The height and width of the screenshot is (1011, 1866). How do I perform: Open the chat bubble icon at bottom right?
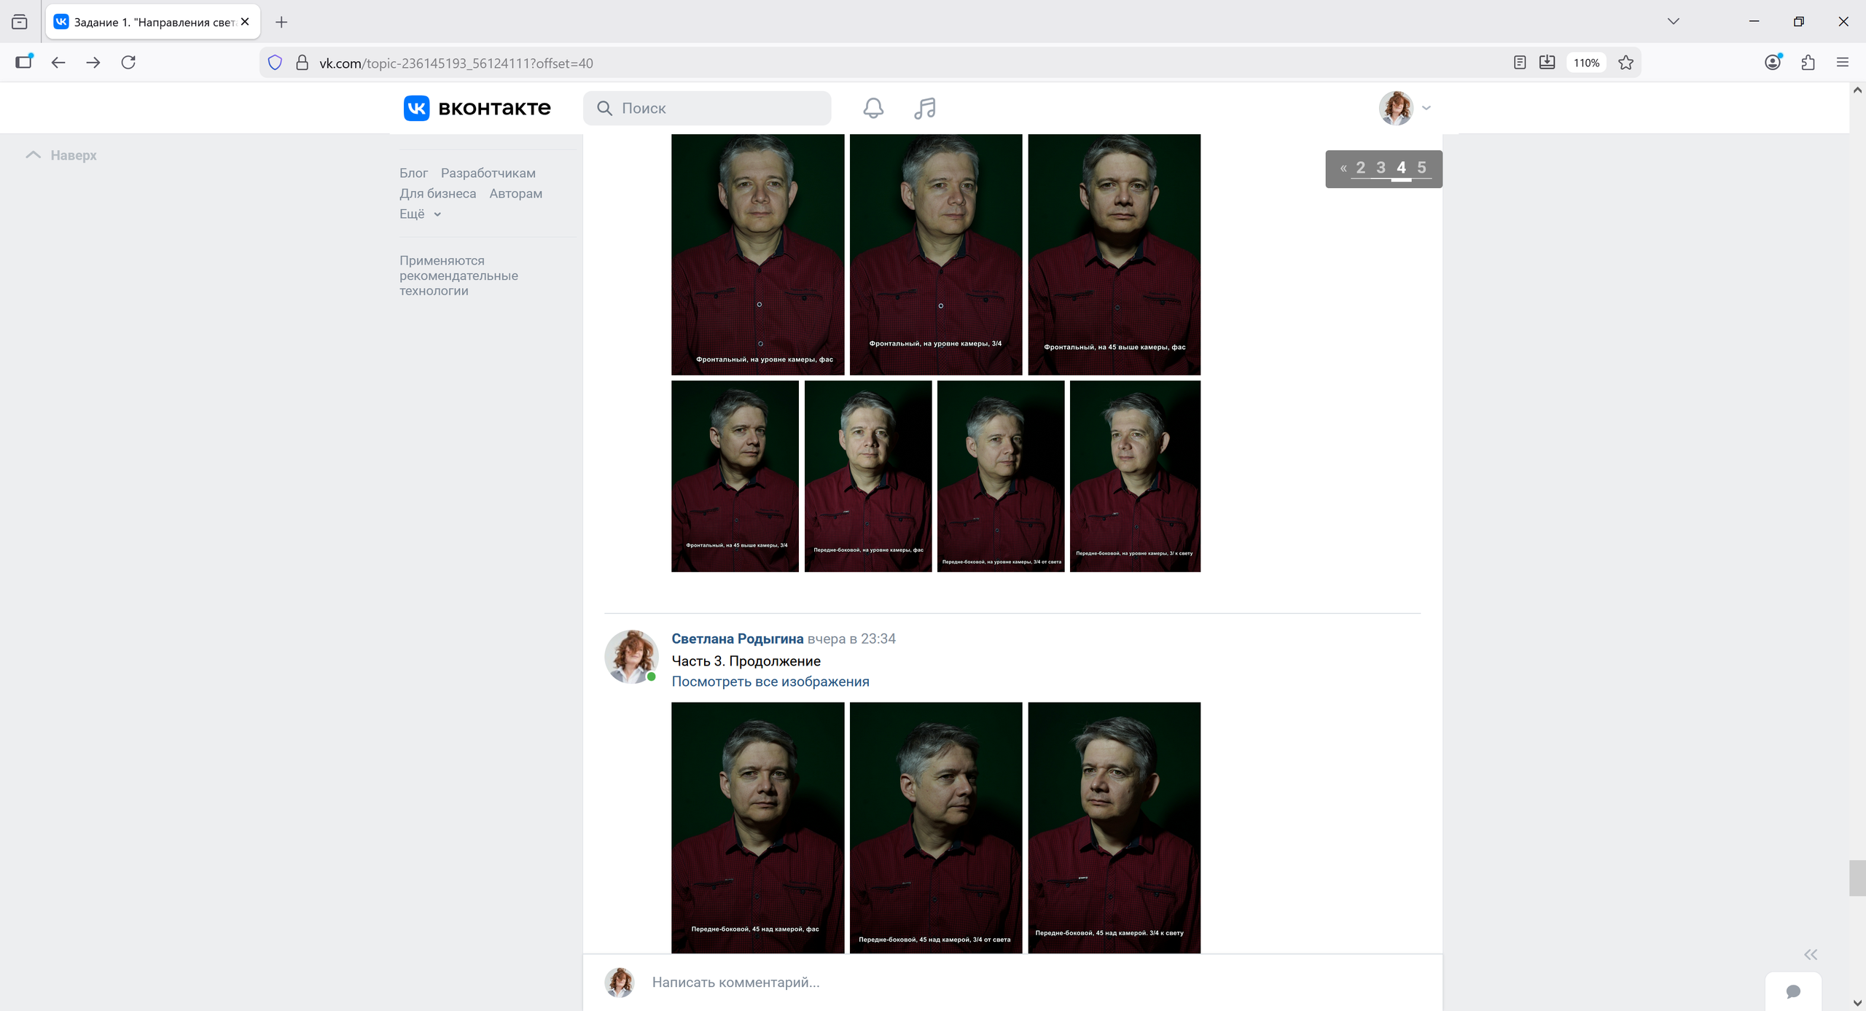1793,991
